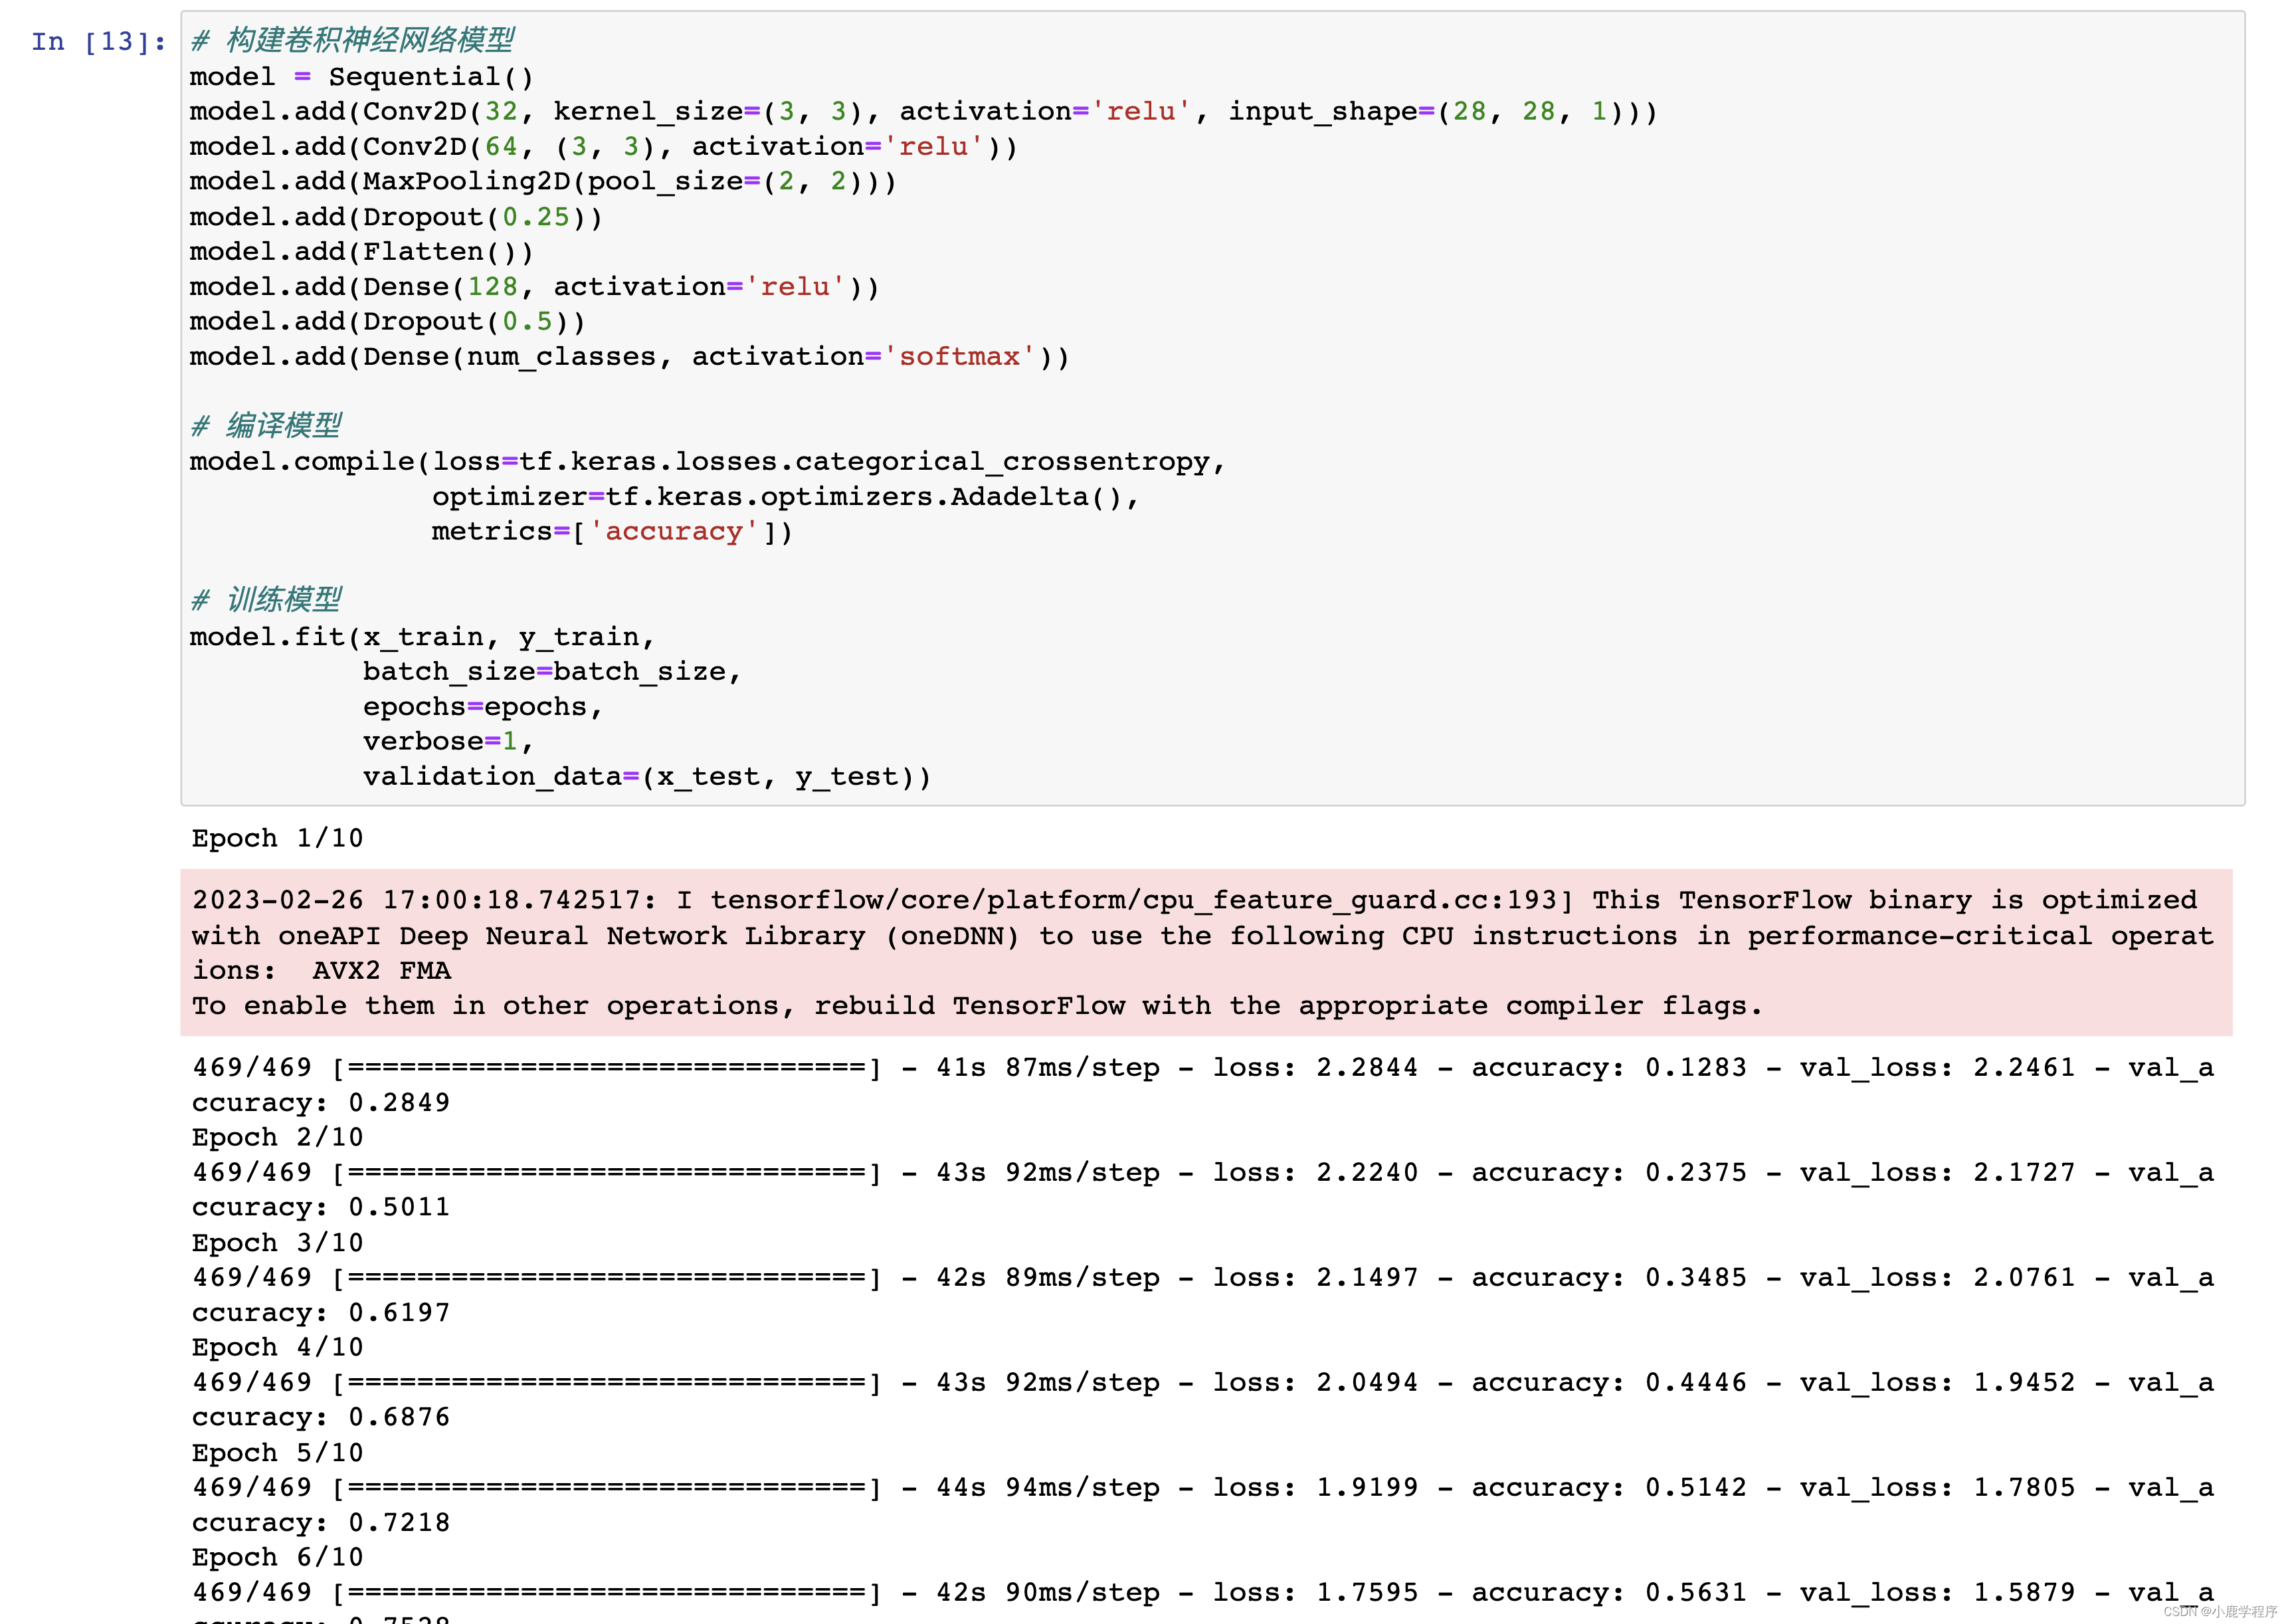Click the MaxPooling2D pool_size code line
The image size is (2288, 1624).
click(541, 182)
